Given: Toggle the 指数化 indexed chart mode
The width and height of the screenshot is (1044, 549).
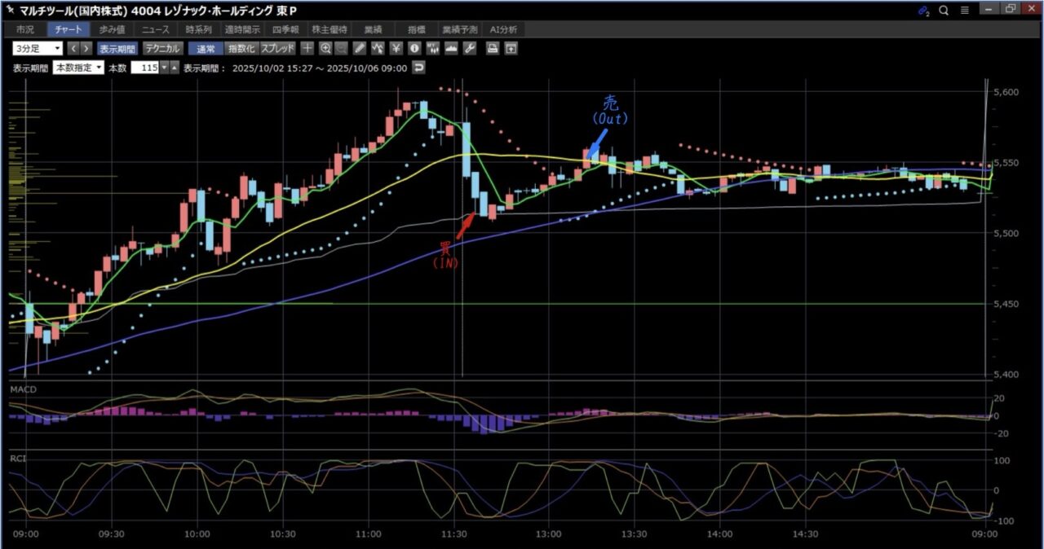Looking at the screenshot, I should click(240, 48).
